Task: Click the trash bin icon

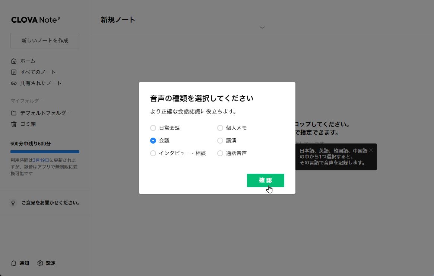Action: click(14, 124)
